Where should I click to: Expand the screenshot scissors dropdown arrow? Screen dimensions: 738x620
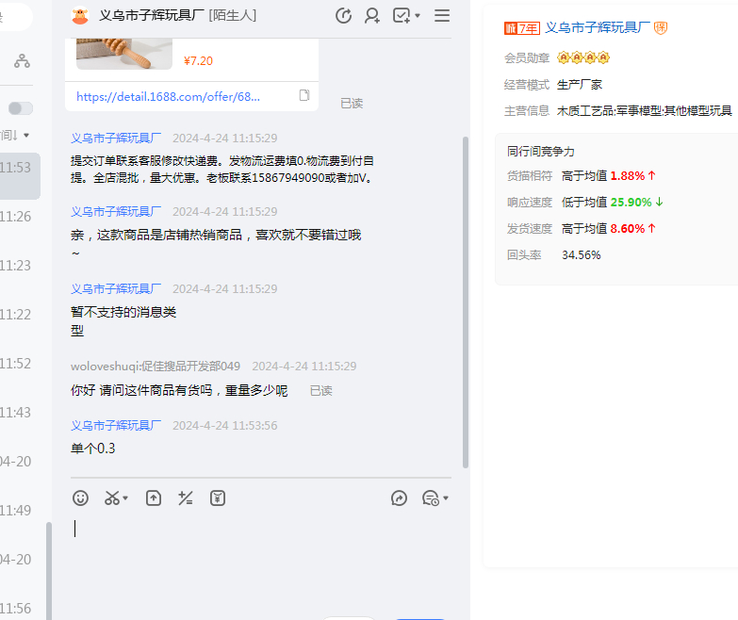[125, 498]
